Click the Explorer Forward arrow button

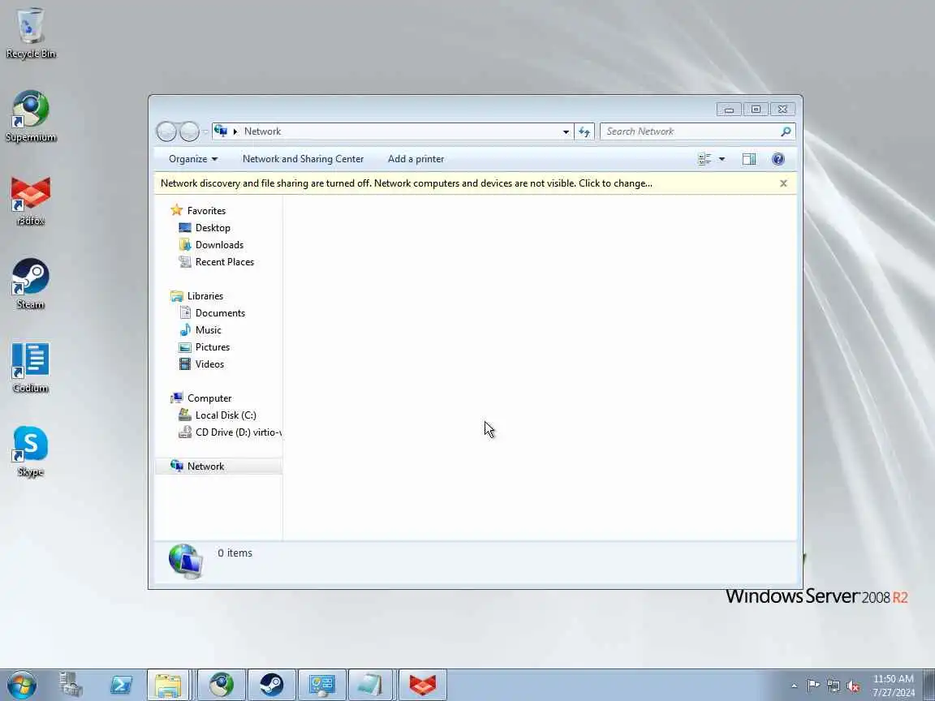[189, 131]
